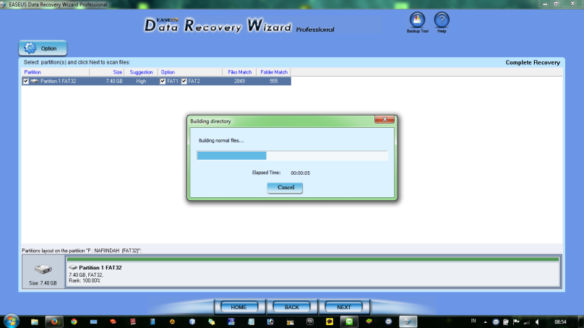Launch Google Chrome from taskbar

coord(74,321)
